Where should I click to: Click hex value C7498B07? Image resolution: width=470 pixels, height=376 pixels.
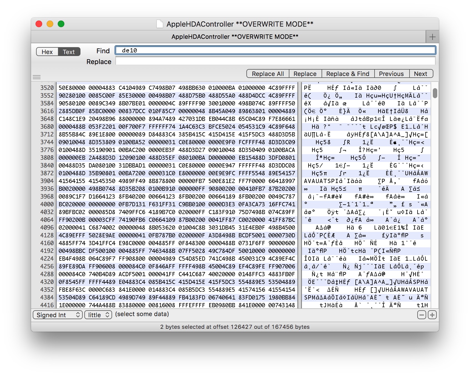(x=162, y=88)
